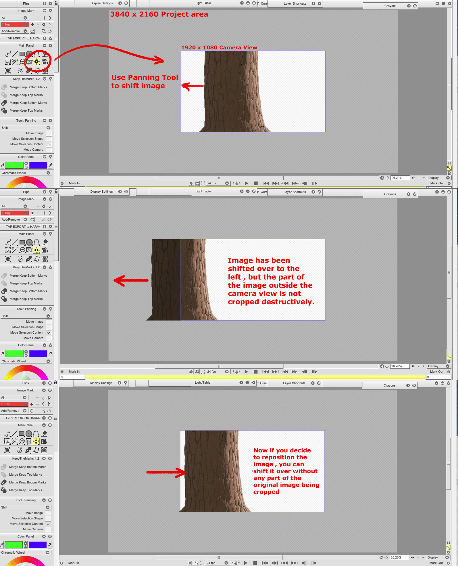Click the sound speaker icon, middle playback bar
Image resolution: width=458 pixels, height=566 pixels.
coord(191,372)
